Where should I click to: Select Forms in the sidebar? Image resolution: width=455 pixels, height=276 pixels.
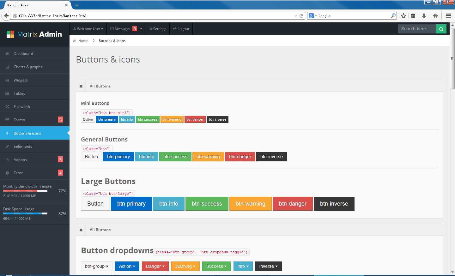[35, 120]
